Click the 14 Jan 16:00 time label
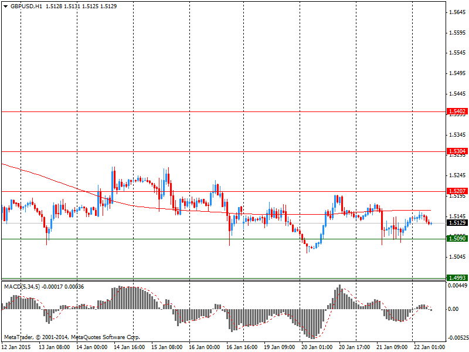Image resolution: width=469 pixels, height=352 pixels. [x=130, y=347]
